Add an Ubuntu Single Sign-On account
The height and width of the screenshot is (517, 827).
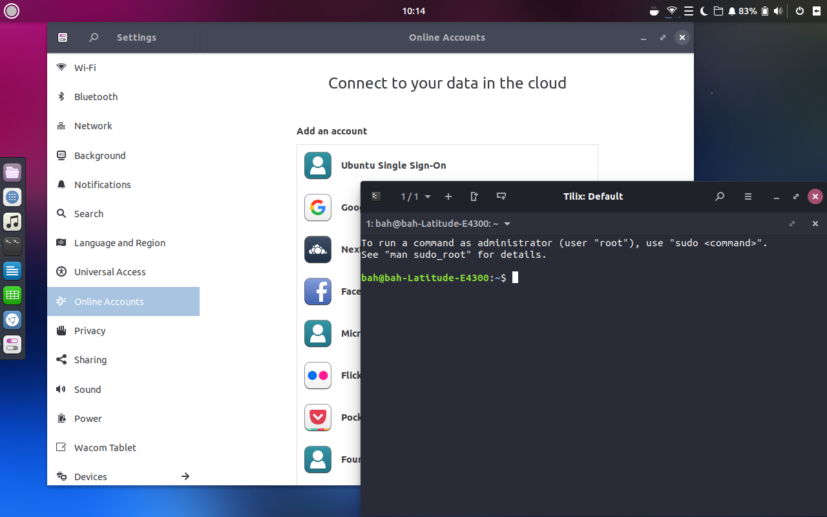tap(447, 165)
